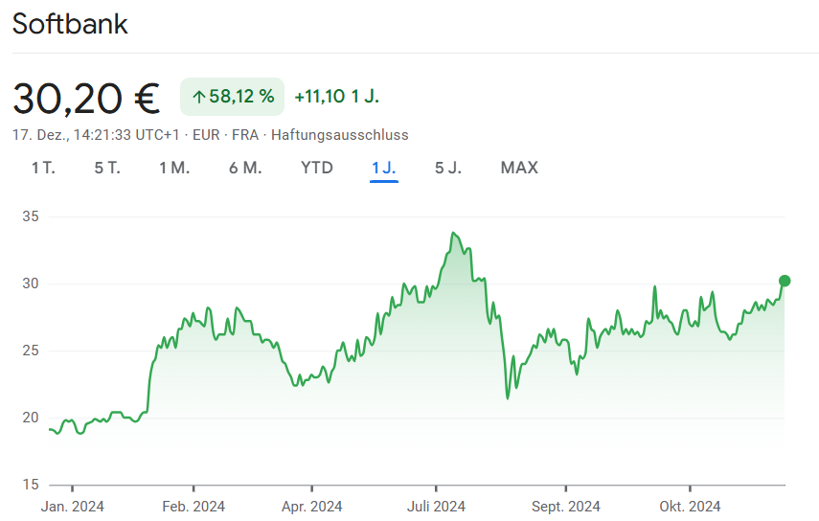Click the 58,12 % change badge

coord(233,97)
